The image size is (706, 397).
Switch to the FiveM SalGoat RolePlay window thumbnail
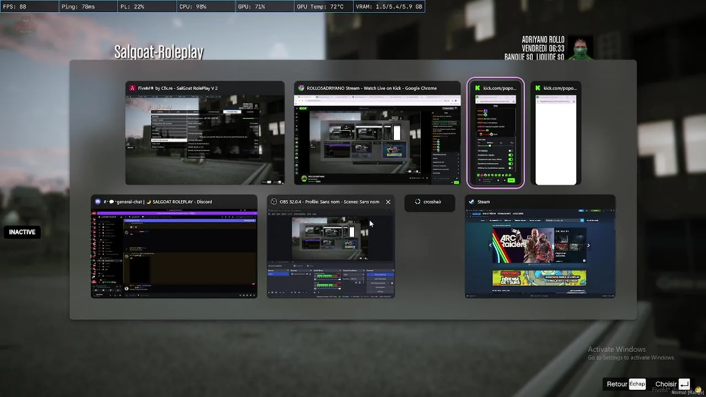click(x=205, y=140)
